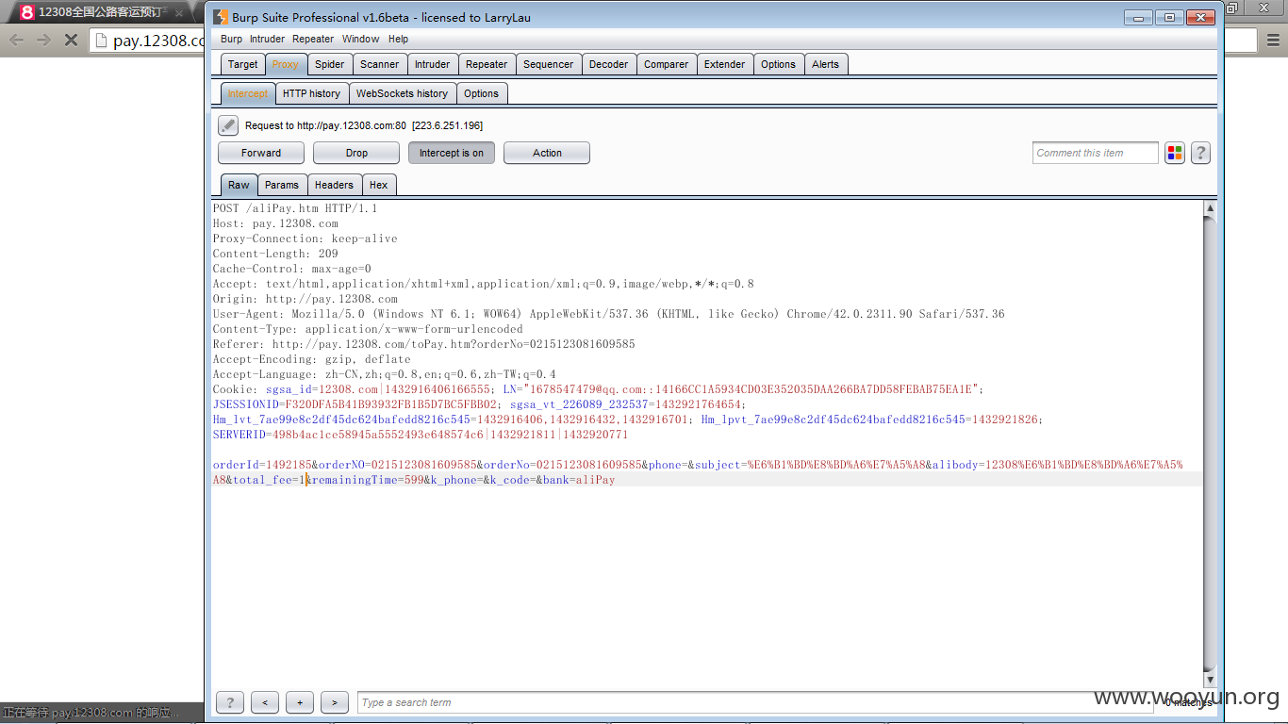Click the Burp Suite title bar icon
Viewport: 1288px width, 724px height.
(x=220, y=17)
